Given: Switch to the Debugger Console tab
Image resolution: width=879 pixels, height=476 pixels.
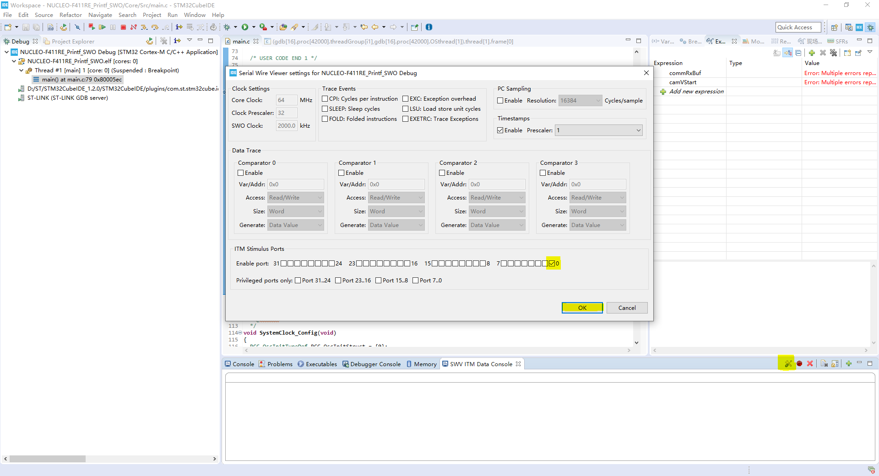Looking at the screenshot, I should point(372,364).
